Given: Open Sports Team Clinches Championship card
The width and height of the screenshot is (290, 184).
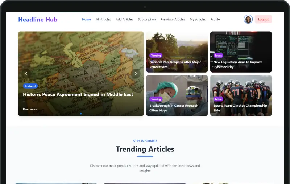Looking at the screenshot, I should pos(241,95).
